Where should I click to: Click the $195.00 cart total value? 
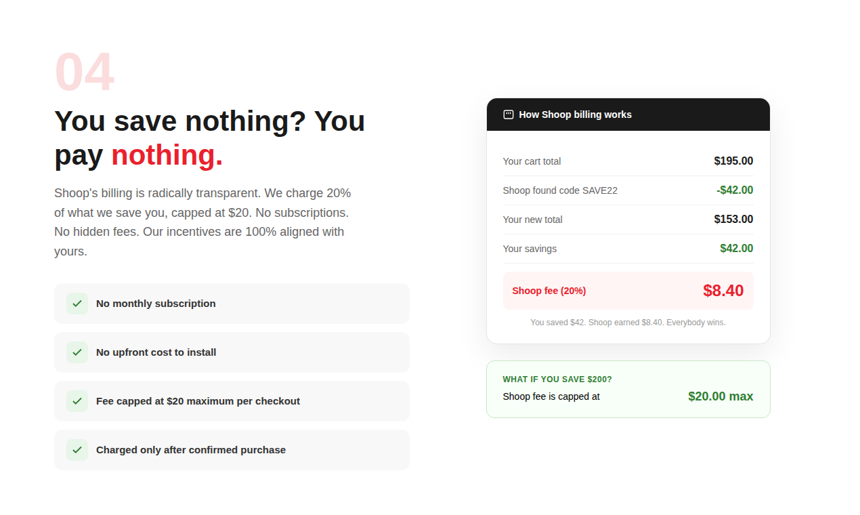click(733, 161)
